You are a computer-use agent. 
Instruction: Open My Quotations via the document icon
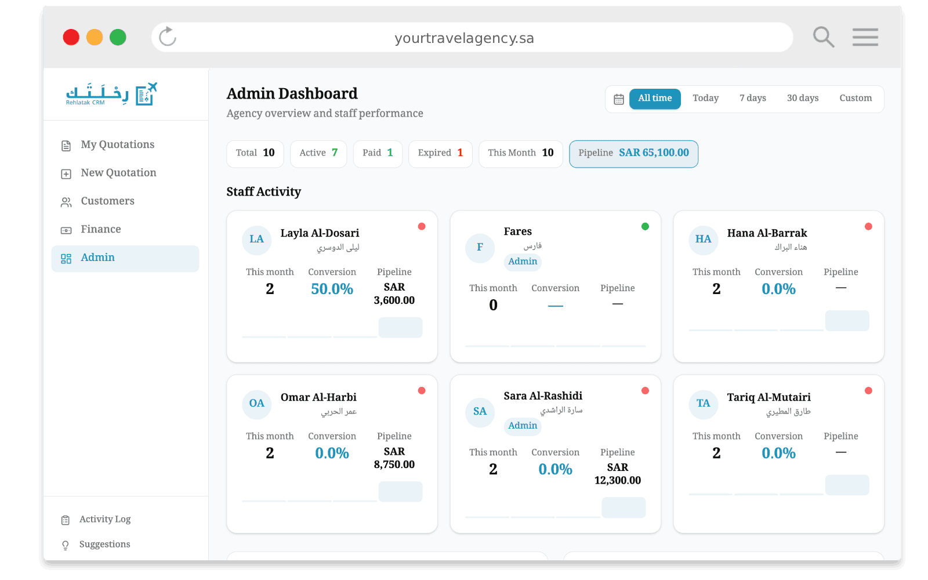tap(66, 145)
